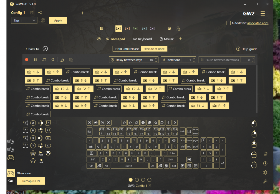Select the gamepad A button icon
Image resolution: width=280 pixels, height=194 pixels.
pyautogui.click(x=33, y=123)
